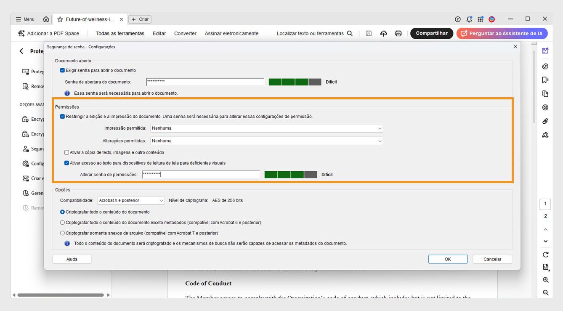
Task: Uncheck Exigir senha para abrir o documento
Action: click(x=62, y=70)
